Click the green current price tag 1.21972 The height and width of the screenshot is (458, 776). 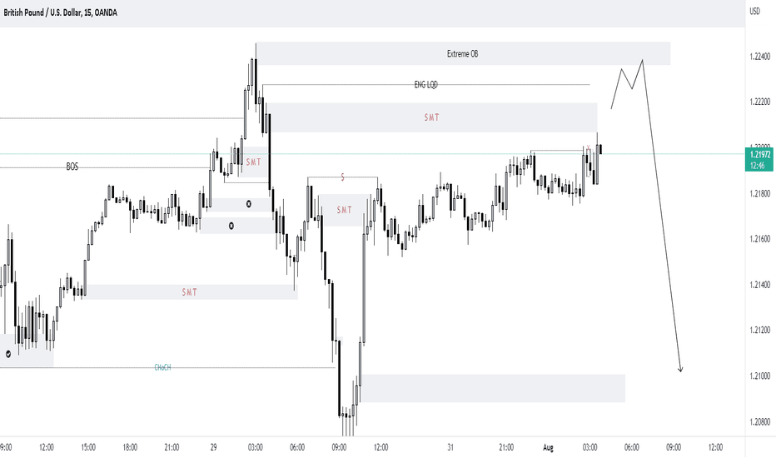(759, 155)
